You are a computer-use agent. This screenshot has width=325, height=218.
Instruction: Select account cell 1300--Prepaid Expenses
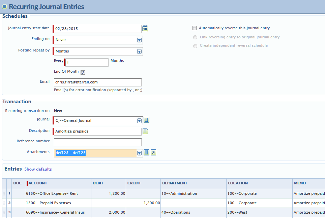coord(58,203)
